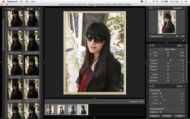Set Navigator zoom to 1:1
The image size is (190, 119).
[158, 8]
